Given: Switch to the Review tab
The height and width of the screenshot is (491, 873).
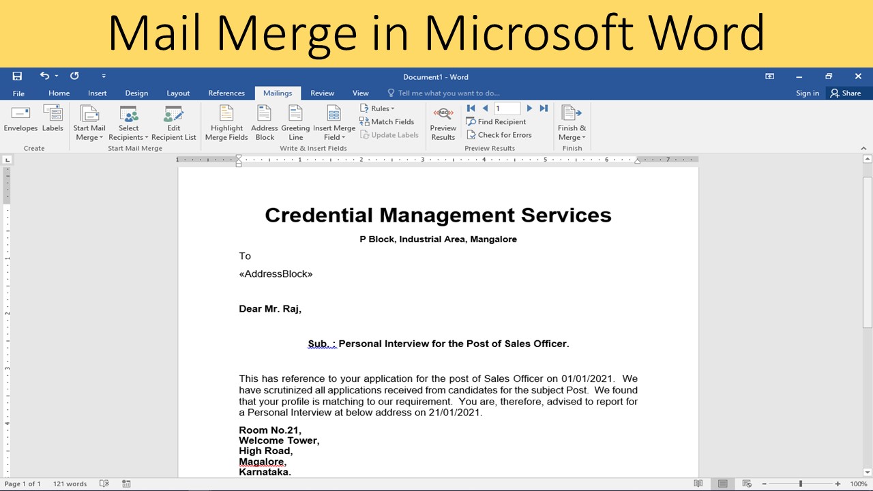Looking at the screenshot, I should coord(322,93).
